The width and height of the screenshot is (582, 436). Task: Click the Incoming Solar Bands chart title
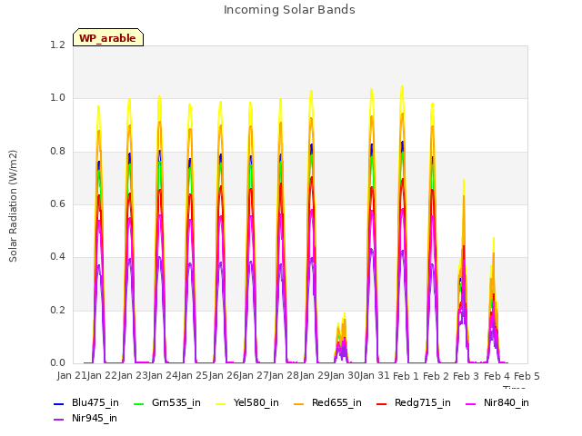click(x=289, y=10)
